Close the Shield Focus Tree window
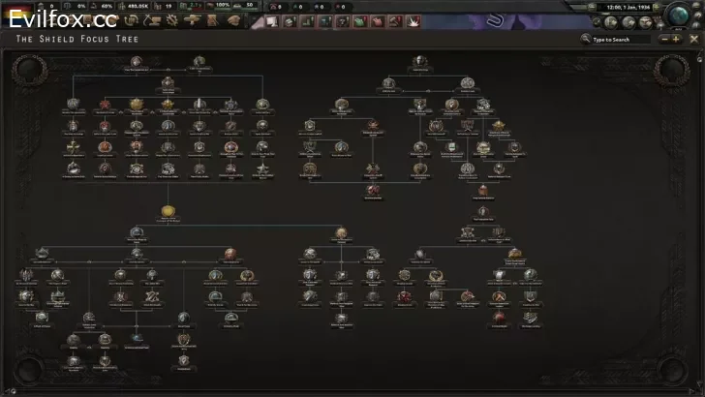The width and height of the screenshot is (705, 397). (x=693, y=40)
